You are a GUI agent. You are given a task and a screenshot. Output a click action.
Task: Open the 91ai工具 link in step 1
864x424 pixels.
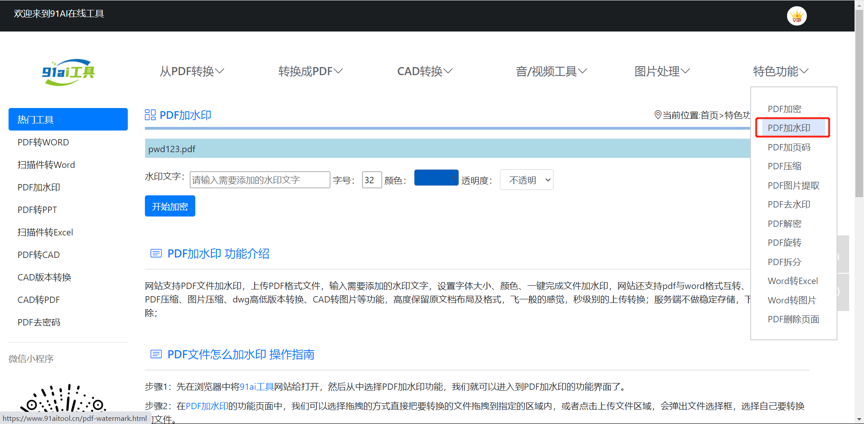(x=256, y=387)
